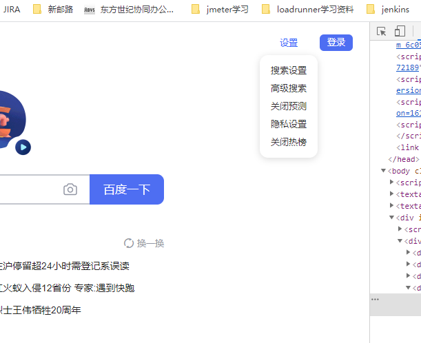Play the Baidu doodle animation
Screen dimensions: 421x343
point(23,147)
